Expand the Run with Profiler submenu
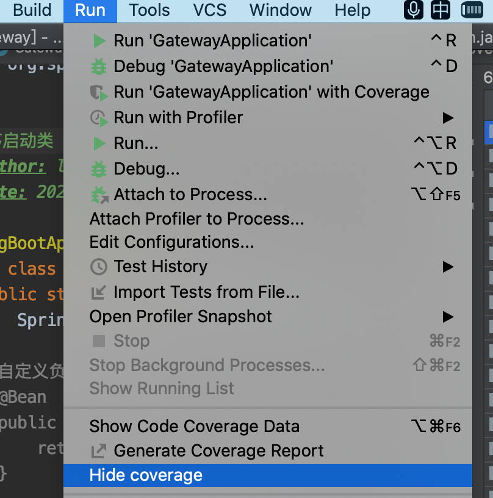This screenshot has width=493, height=498. pos(448,117)
